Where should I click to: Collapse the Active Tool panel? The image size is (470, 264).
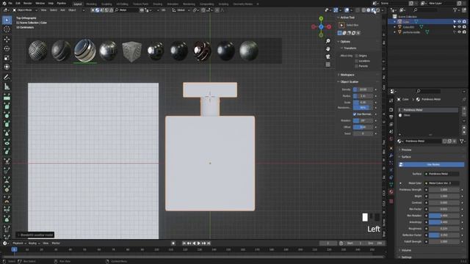[339, 18]
